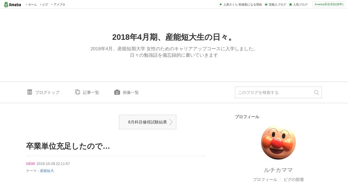
Task: Open the blog title 2018年4月期 heading link
Action: coord(174,37)
